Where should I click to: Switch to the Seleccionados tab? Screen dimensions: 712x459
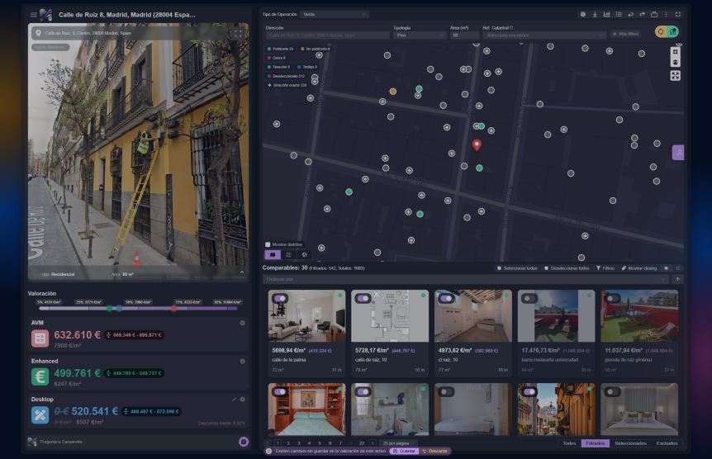(x=630, y=443)
